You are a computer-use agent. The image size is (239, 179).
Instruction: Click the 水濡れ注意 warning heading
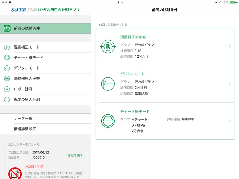(35, 167)
